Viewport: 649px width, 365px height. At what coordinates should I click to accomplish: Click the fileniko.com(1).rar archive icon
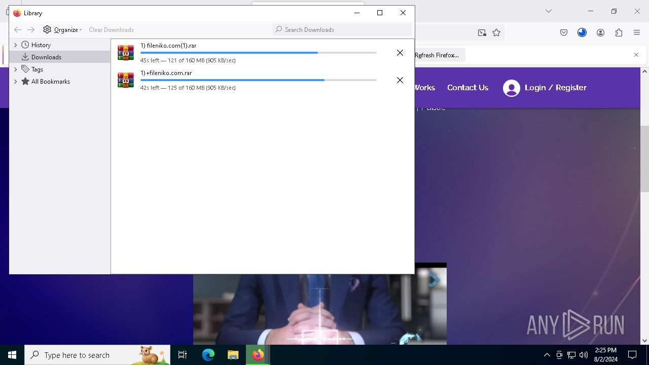click(126, 53)
